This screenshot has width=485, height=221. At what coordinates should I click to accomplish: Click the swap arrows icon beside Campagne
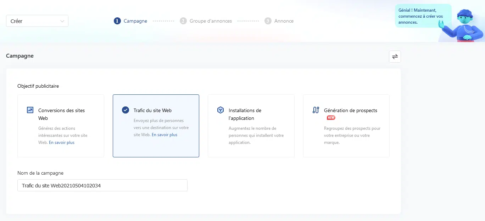[395, 57]
